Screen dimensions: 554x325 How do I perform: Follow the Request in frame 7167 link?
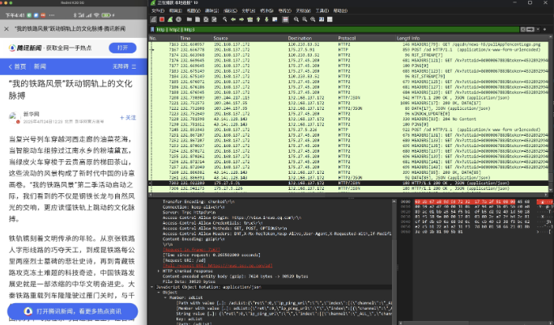pyautogui.click(x=191, y=250)
